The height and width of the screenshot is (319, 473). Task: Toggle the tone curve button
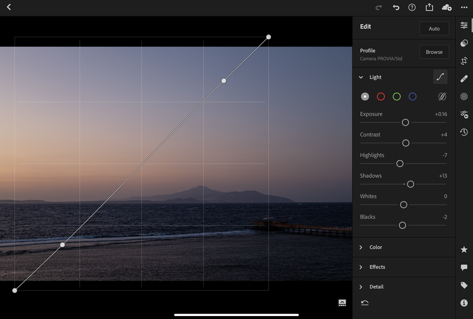440,77
